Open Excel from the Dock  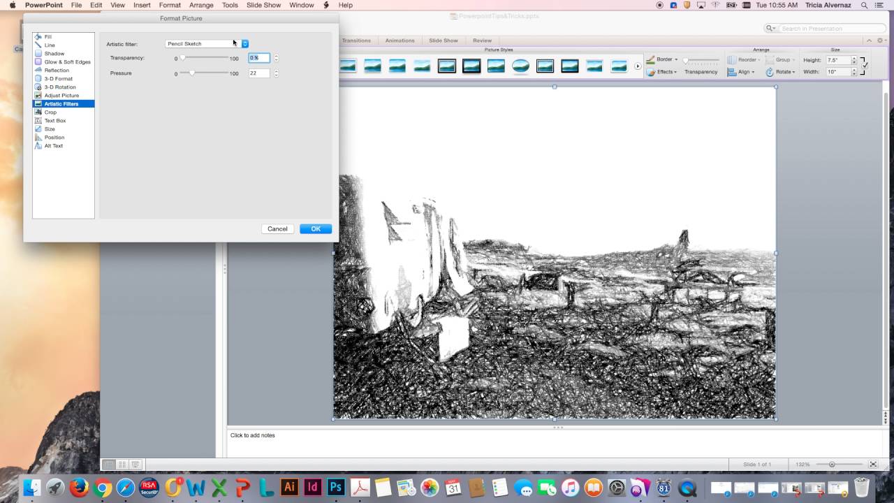click(219, 487)
